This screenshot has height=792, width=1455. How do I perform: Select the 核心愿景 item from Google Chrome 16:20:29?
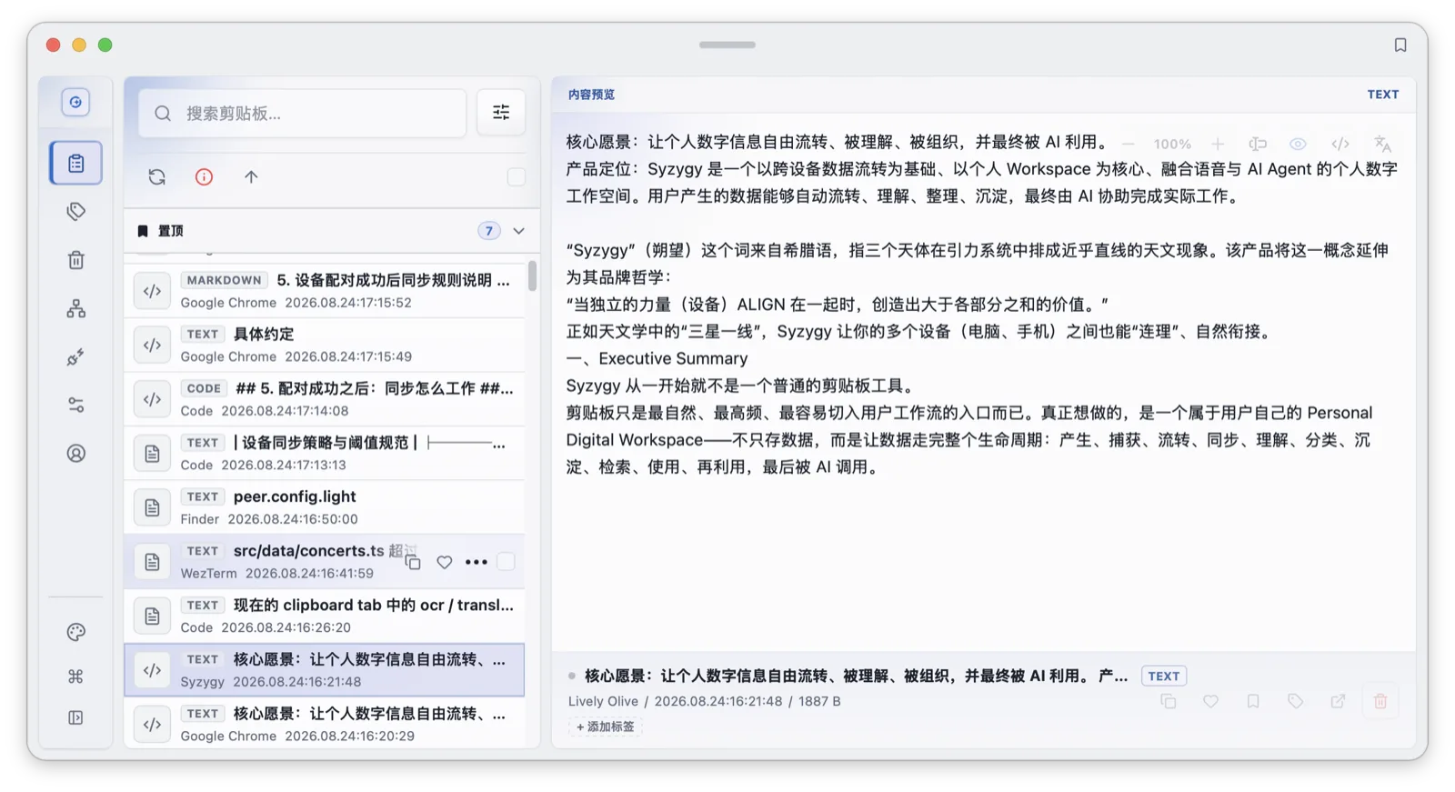[x=325, y=724]
